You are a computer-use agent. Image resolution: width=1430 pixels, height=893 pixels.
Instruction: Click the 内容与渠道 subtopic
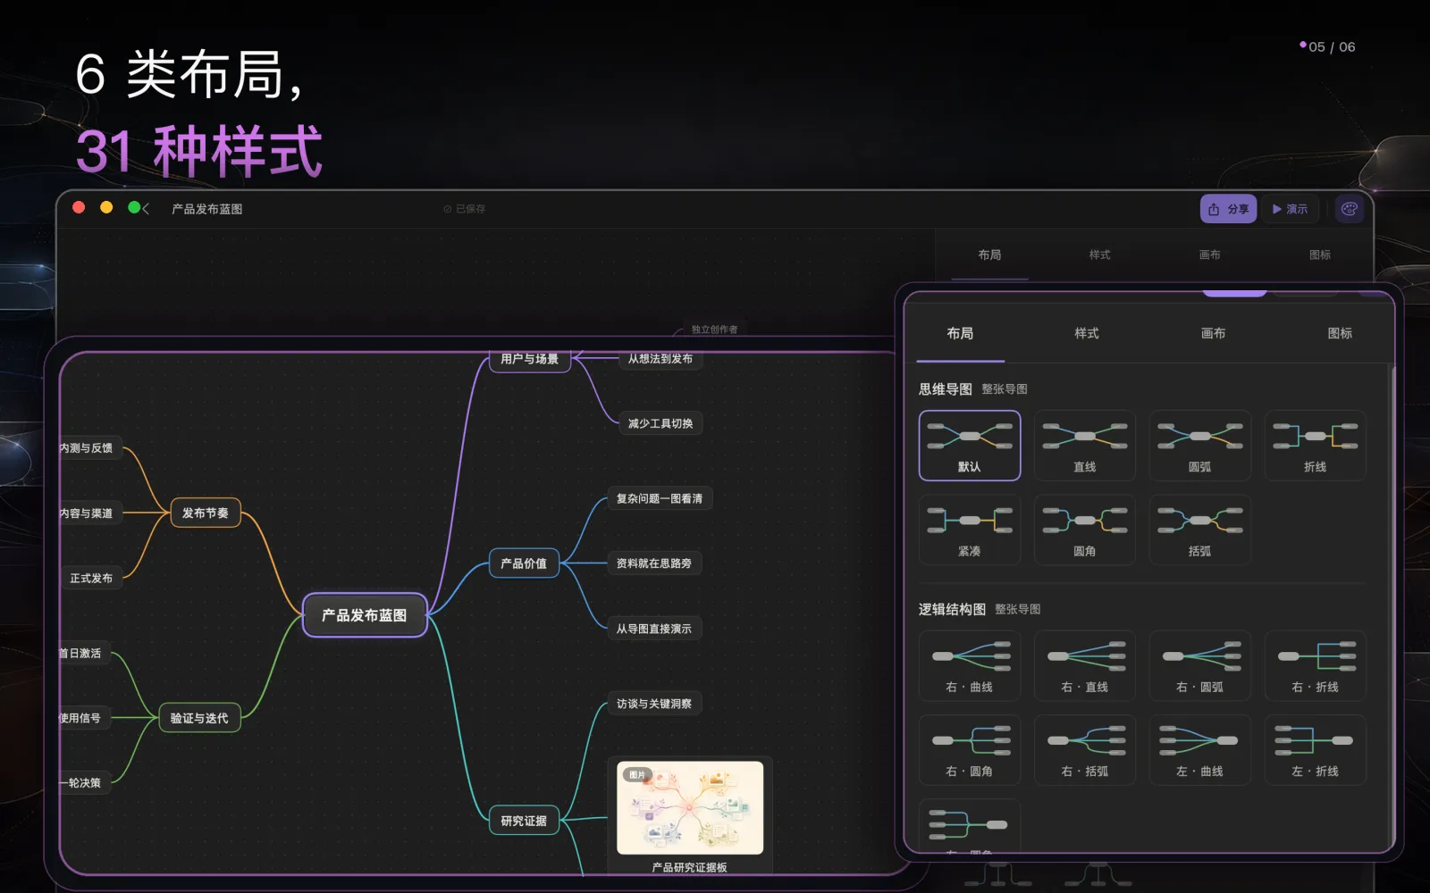[90, 513]
